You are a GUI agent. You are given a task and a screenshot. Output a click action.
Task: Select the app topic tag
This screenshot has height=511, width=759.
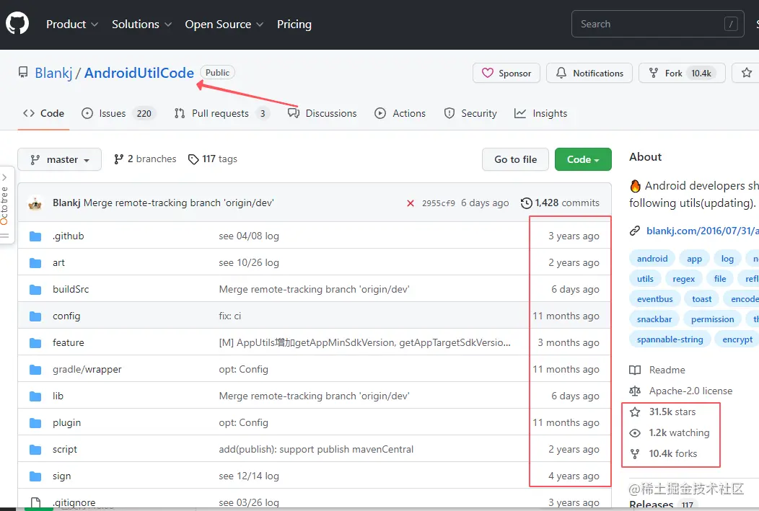coord(694,259)
